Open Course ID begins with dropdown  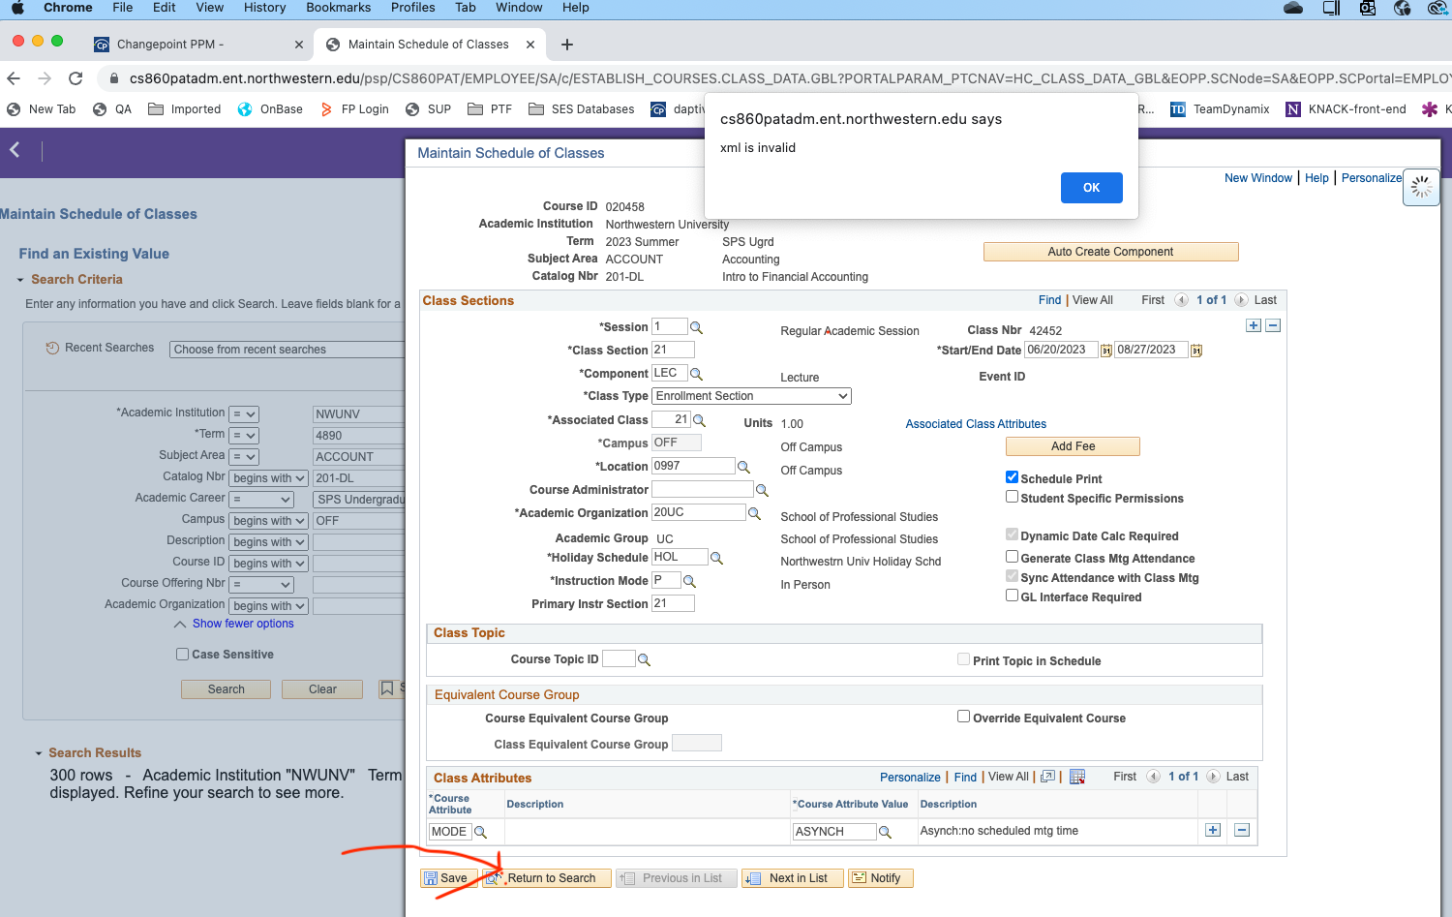pyautogui.click(x=269, y=564)
